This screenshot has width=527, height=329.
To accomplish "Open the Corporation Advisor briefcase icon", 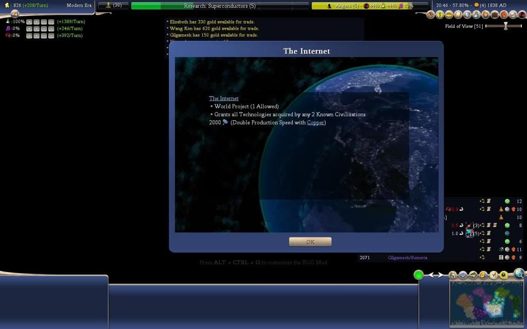I will (x=495, y=14).
